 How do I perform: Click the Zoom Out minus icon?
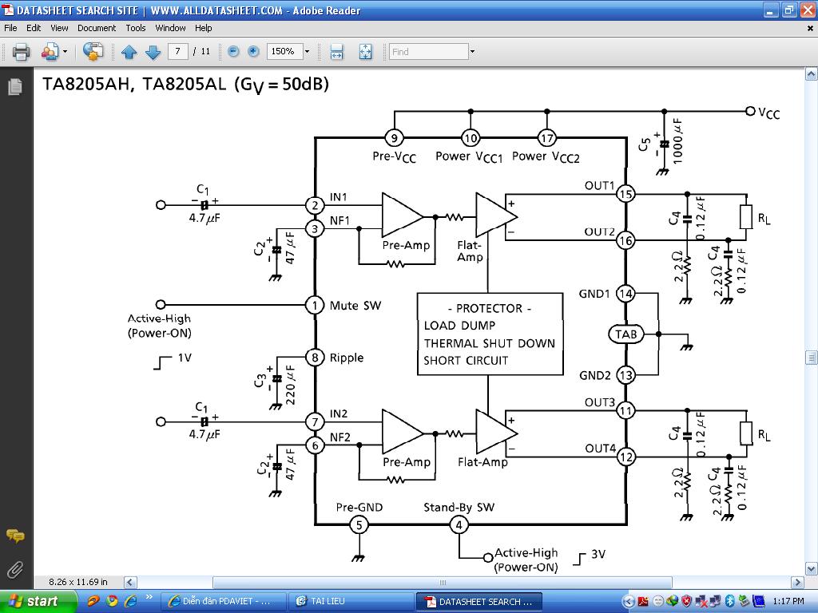click(234, 51)
